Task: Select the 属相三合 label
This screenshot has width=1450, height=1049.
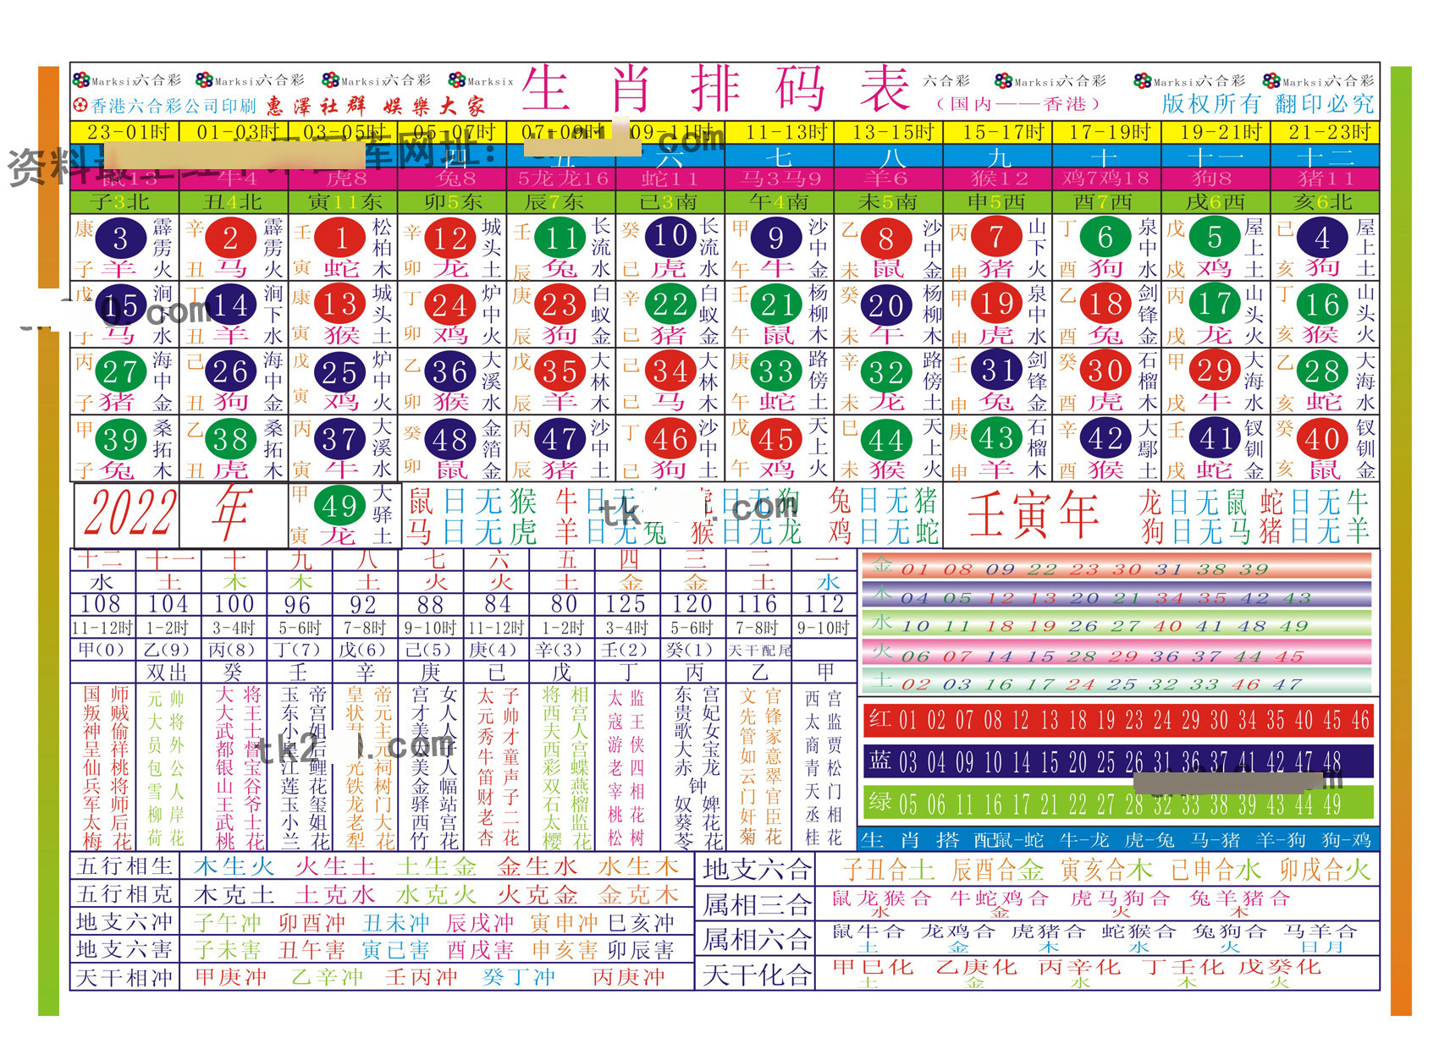Action: [757, 904]
